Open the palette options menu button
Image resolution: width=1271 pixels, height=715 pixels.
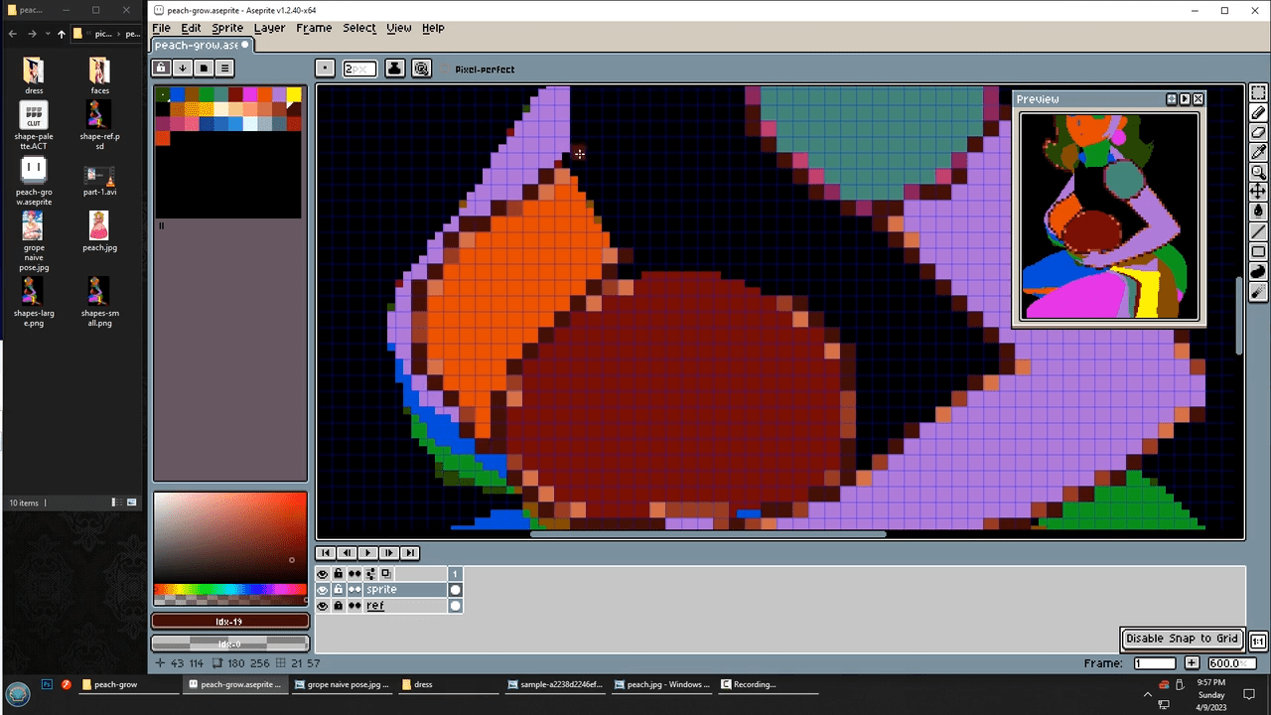tap(225, 69)
